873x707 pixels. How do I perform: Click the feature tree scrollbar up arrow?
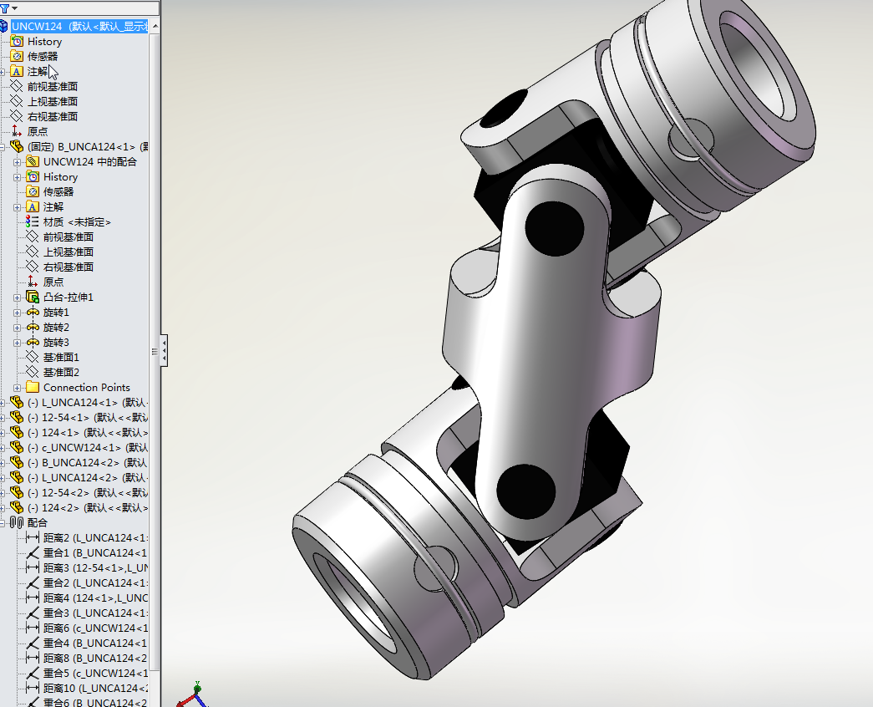click(155, 26)
